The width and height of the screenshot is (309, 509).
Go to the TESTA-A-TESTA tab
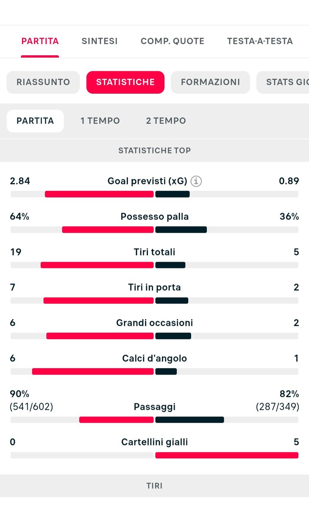tap(260, 41)
